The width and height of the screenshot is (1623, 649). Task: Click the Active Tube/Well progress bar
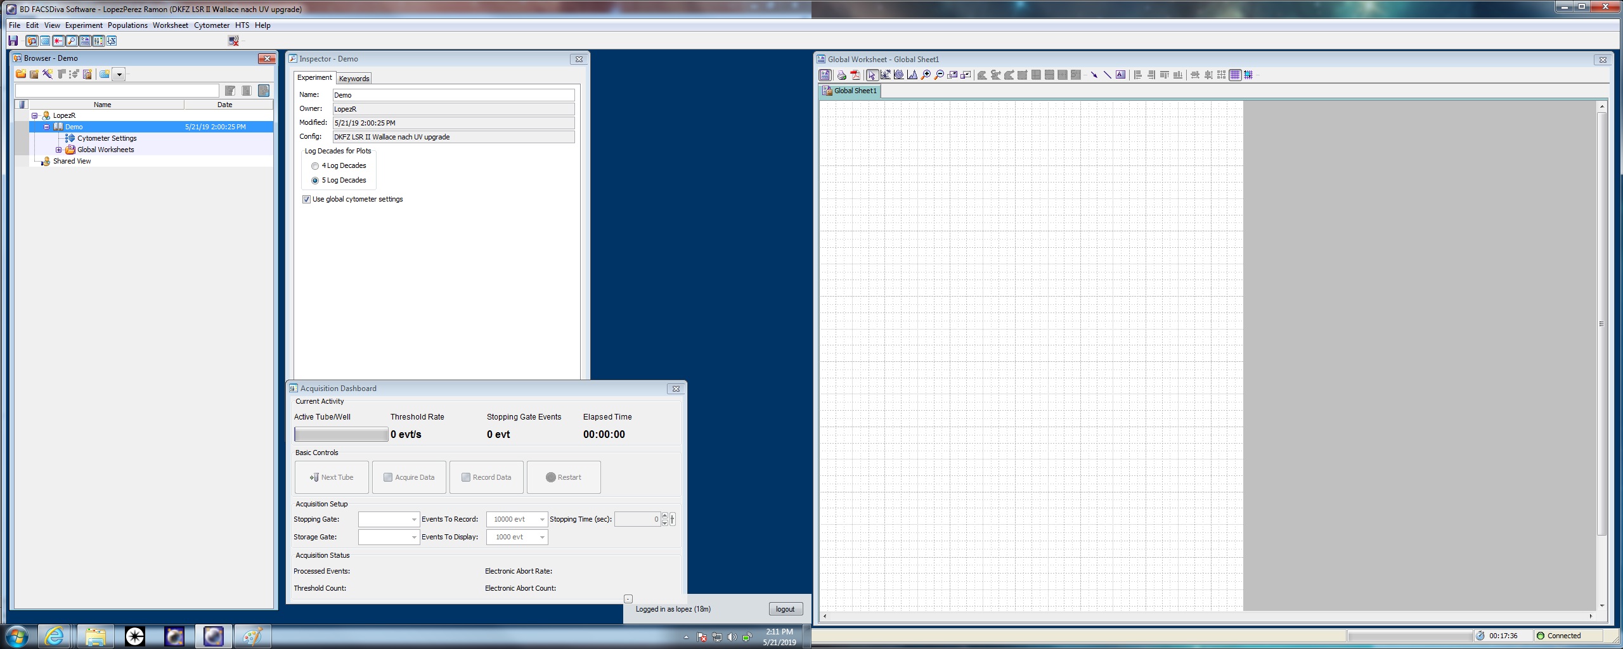[341, 435]
